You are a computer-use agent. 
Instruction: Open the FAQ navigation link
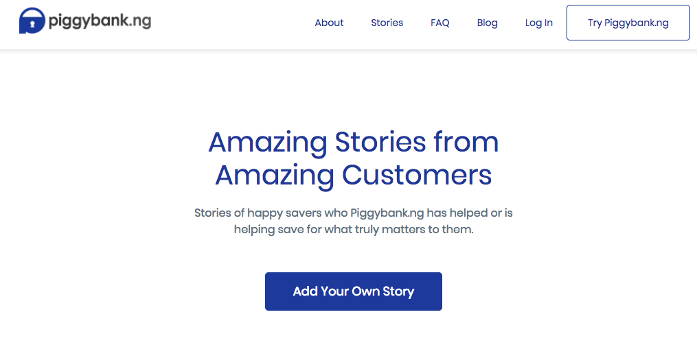439,23
